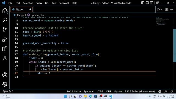Change end of line sequence CRLF

click(109, 91)
